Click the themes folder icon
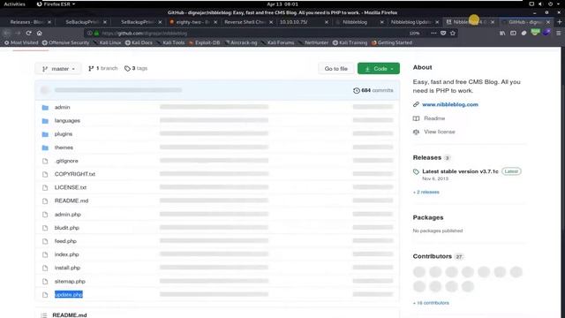565x318 pixels. [45, 148]
